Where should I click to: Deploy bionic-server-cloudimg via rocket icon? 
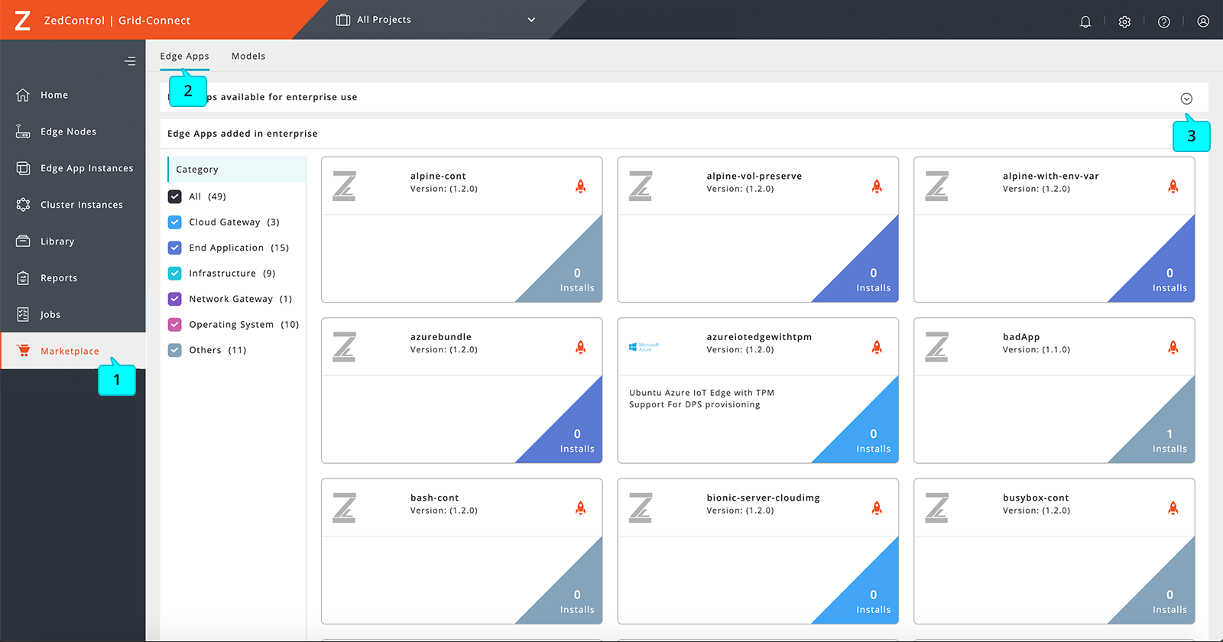pyautogui.click(x=877, y=508)
